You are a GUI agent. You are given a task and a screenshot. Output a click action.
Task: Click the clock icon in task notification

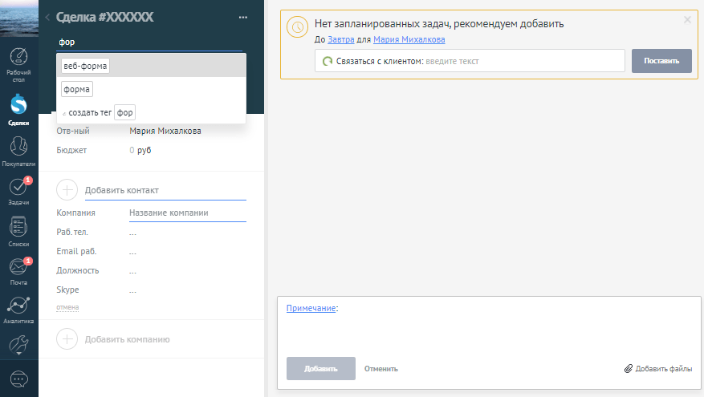297,27
